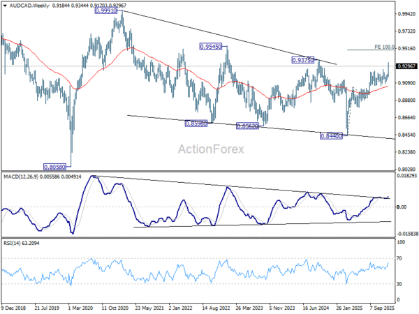Click the 0.84400 bottom price label
The image size is (419, 314).
331,135
